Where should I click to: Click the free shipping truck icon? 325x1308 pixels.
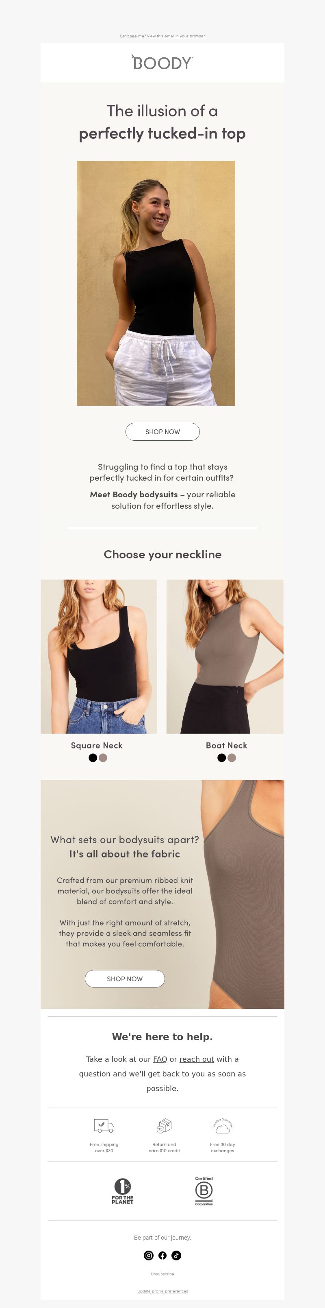[x=104, y=1126]
